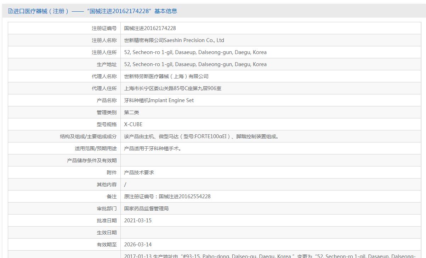Screen dimensions: 426x258
Task: Click the 注册人住所 label
Action: [104, 52]
